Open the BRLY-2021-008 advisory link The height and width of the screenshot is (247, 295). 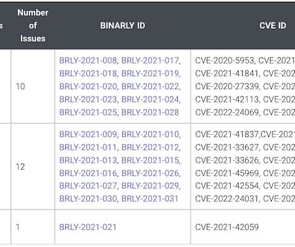[x=88, y=61]
